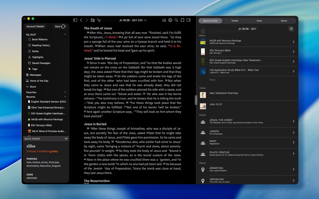Switch to the Search tab in the right panel
Screen dimensions: 319x199
284,20
